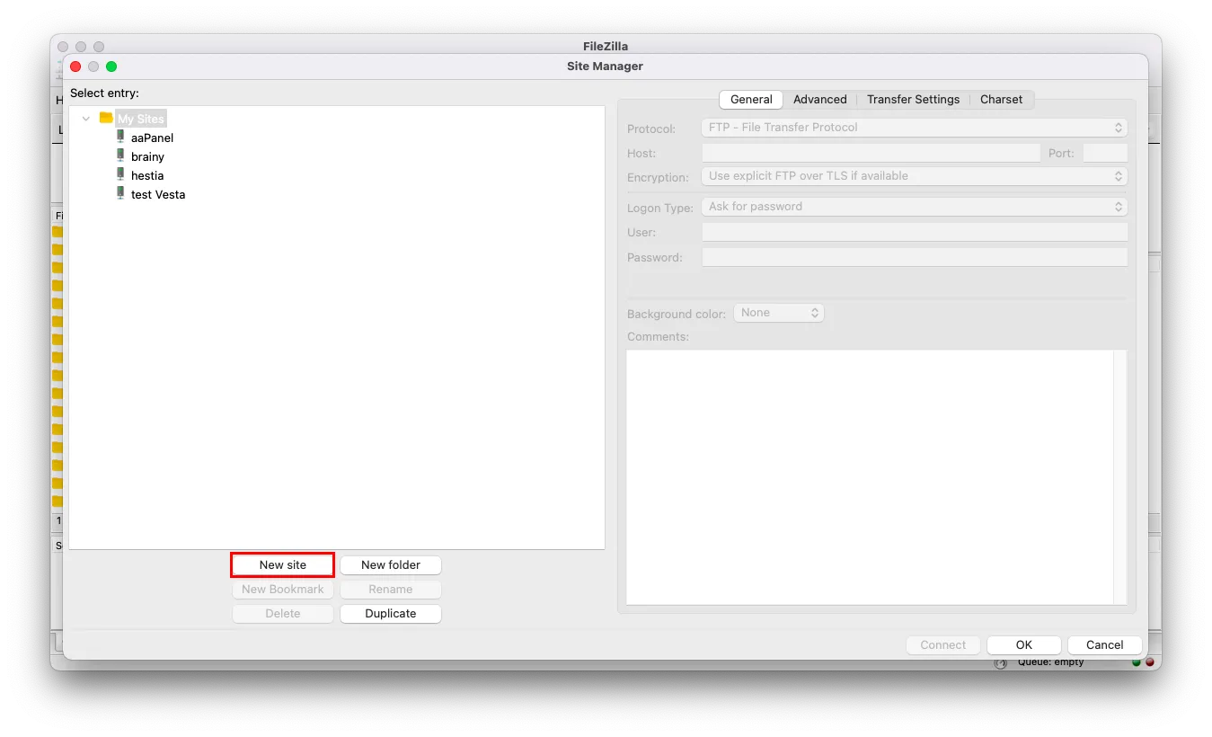This screenshot has width=1212, height=737.
Task: Click the aaPanel server icon
Action: tap(120, 137)
